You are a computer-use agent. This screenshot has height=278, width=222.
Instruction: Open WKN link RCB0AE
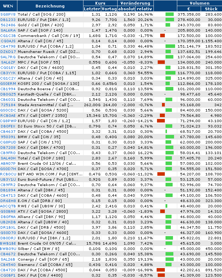(x=8, y=115)
